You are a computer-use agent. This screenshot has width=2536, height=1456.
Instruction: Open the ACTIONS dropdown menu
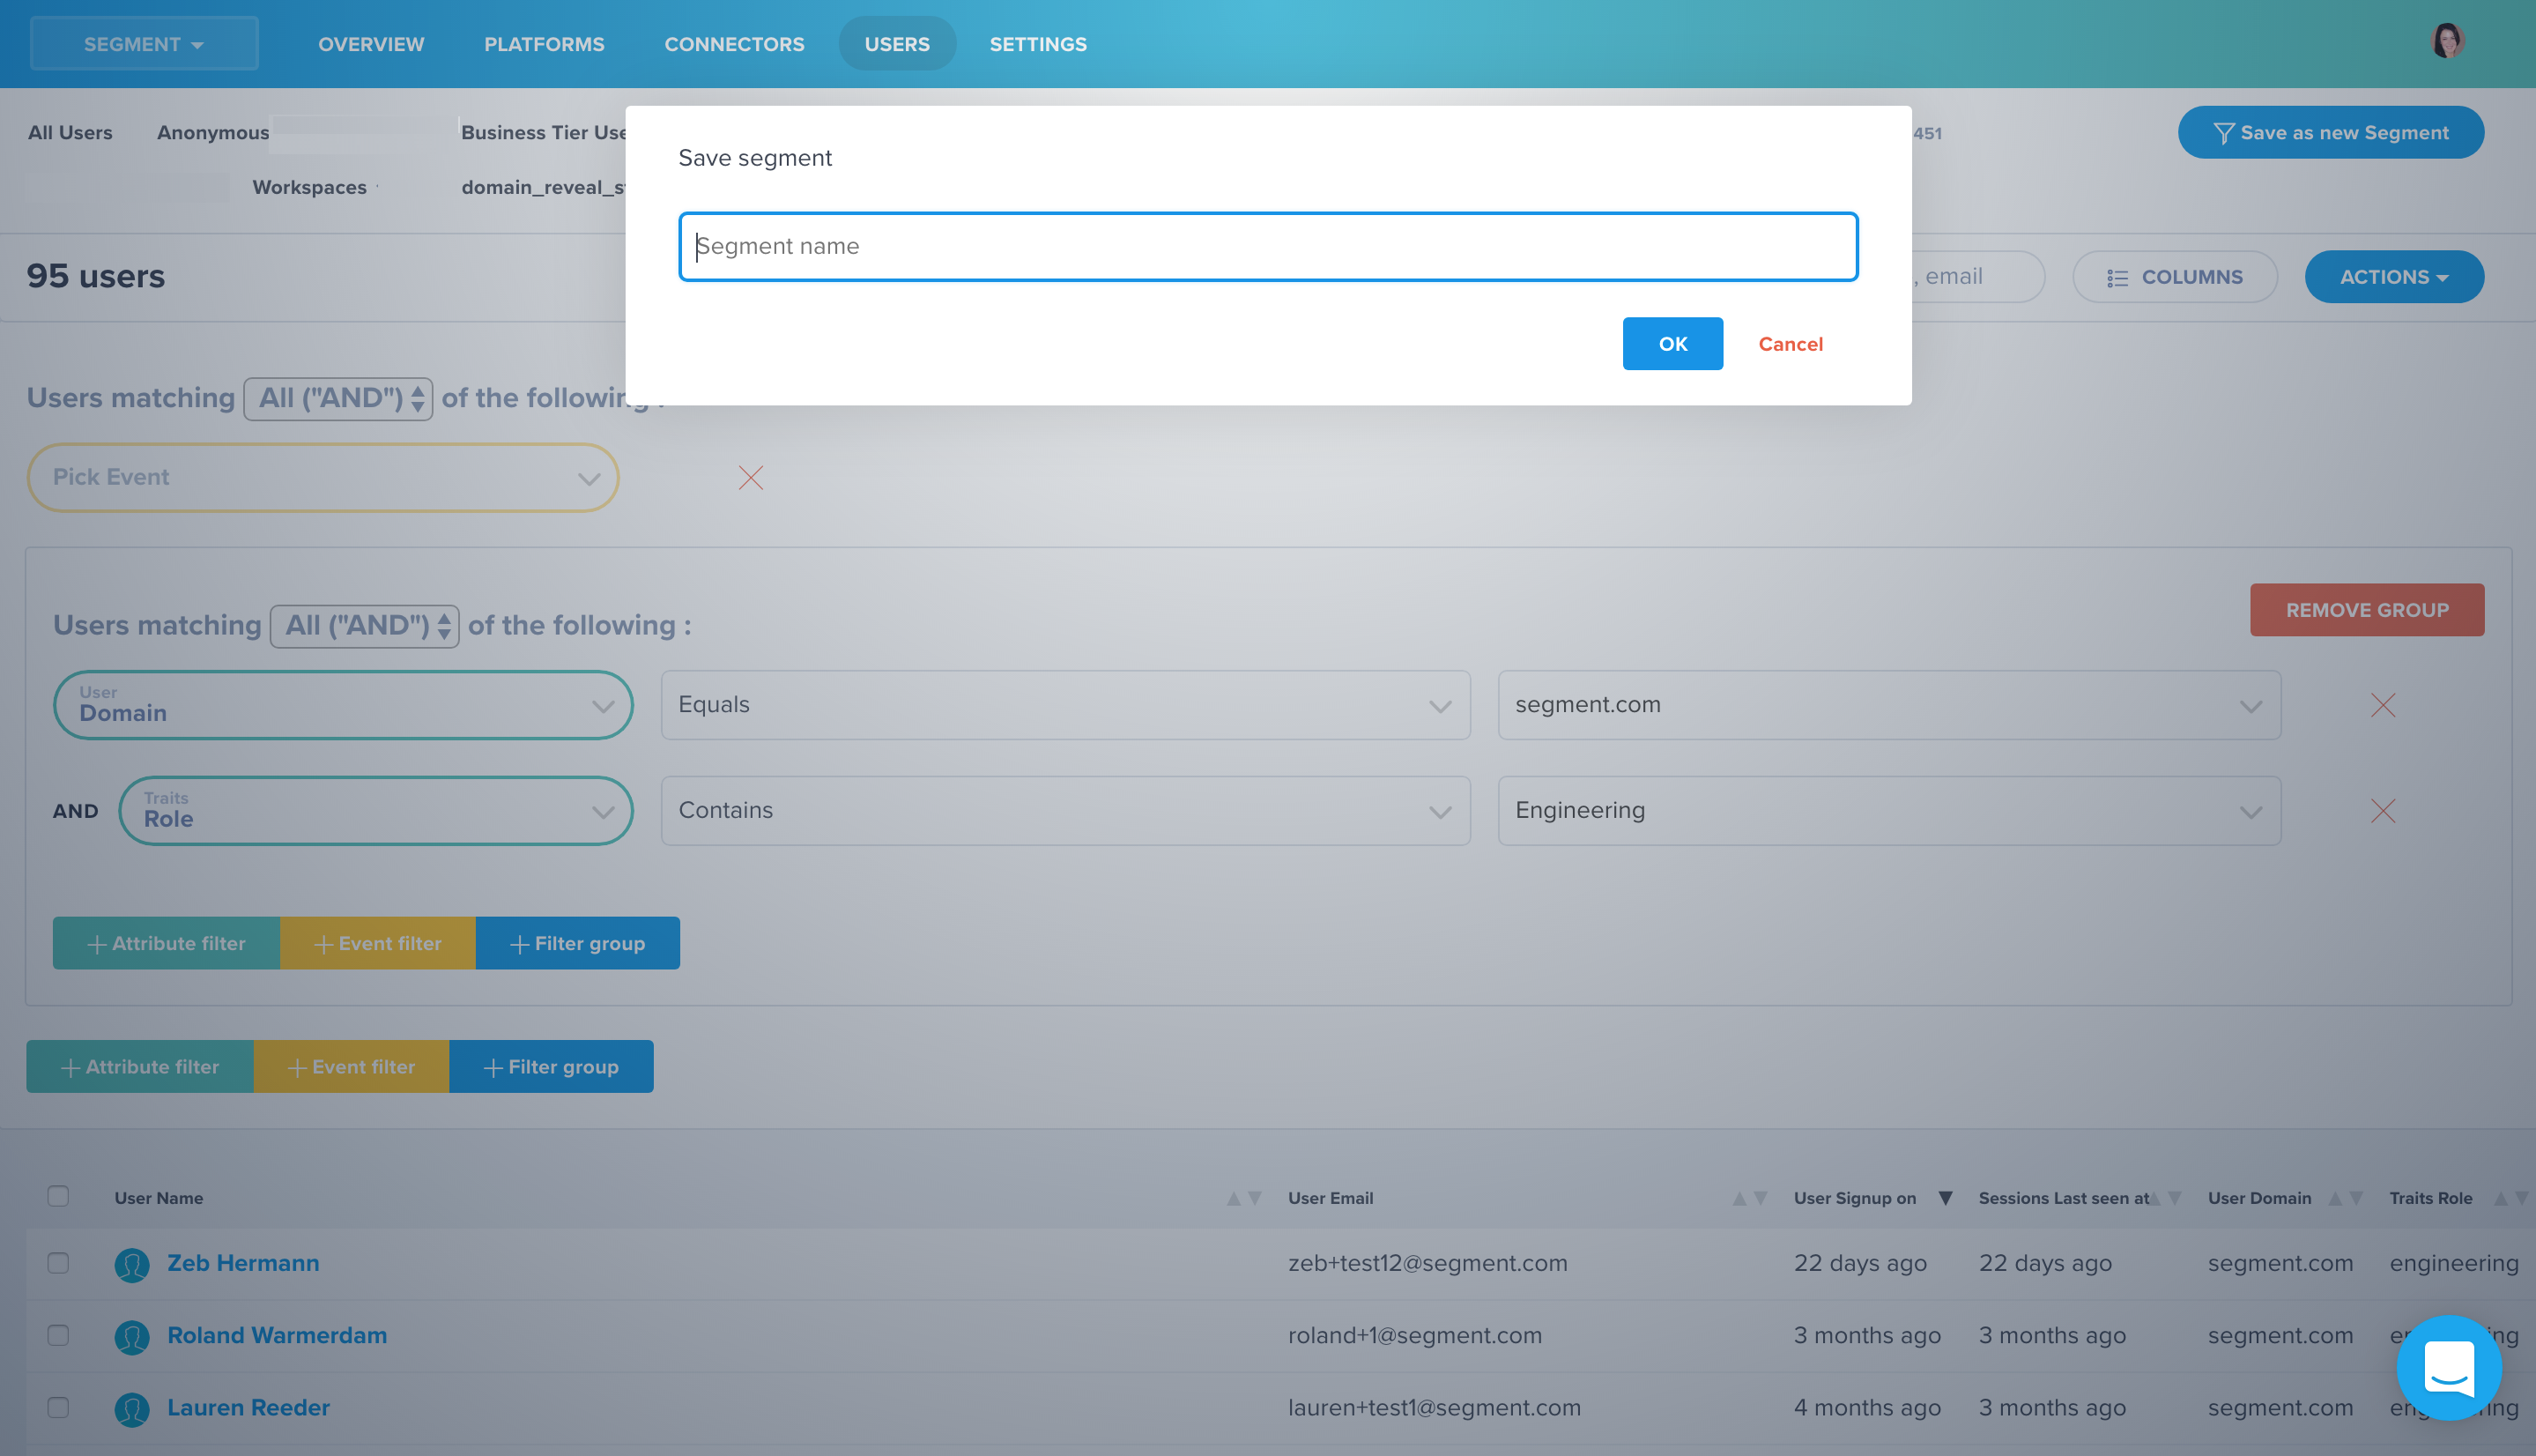pyautogui.click(x=2393, y=277)
